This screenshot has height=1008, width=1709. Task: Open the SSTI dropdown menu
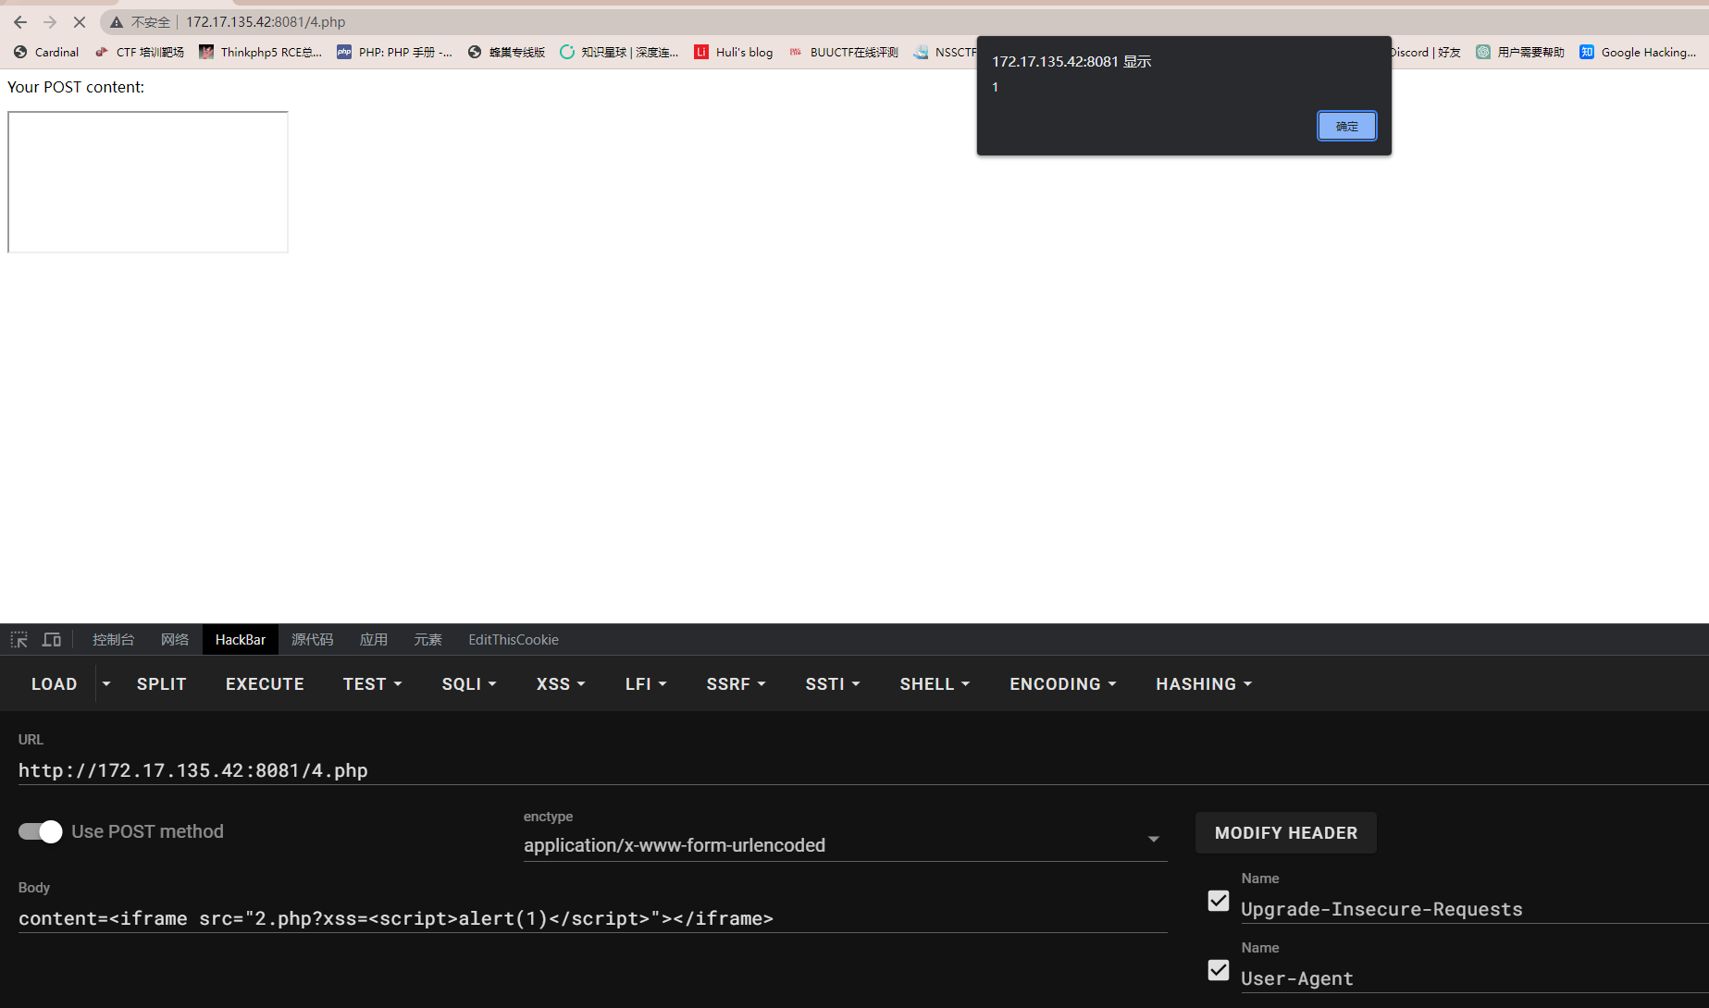point(833,684)
